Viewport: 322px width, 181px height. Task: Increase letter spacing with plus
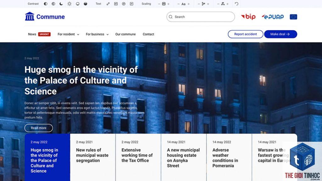(x=228, y=4)
